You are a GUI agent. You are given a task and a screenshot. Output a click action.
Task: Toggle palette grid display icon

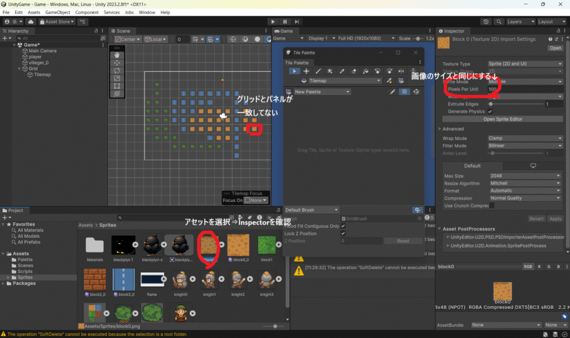coord(404,92)
